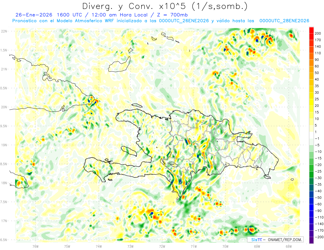Click the '17N' latitude axis label

(x=4, y=221)
